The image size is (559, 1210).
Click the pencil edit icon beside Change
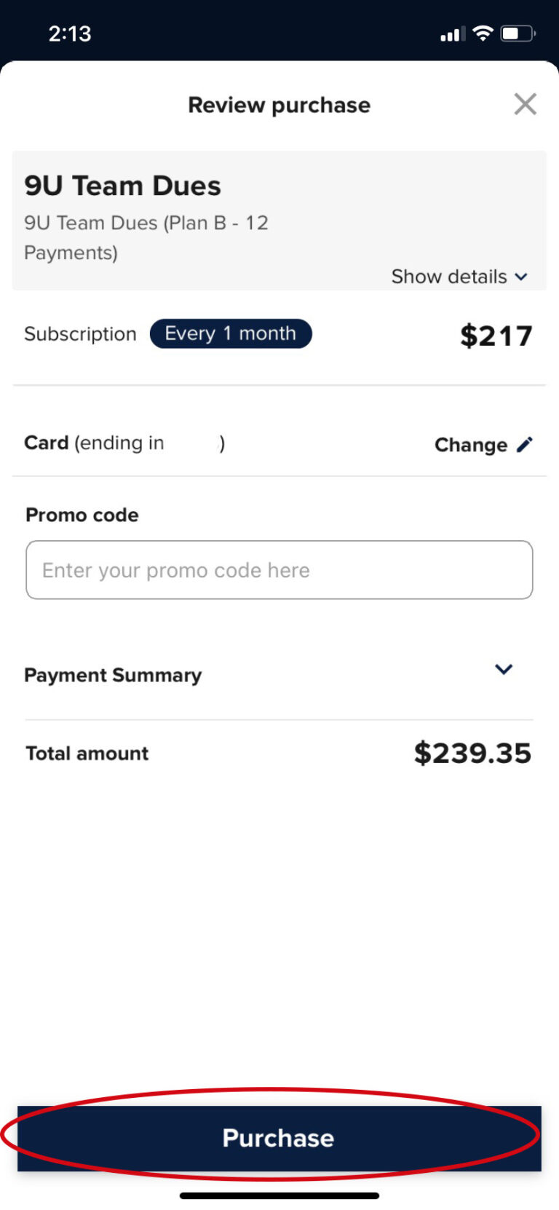click(x=525, y=445)
